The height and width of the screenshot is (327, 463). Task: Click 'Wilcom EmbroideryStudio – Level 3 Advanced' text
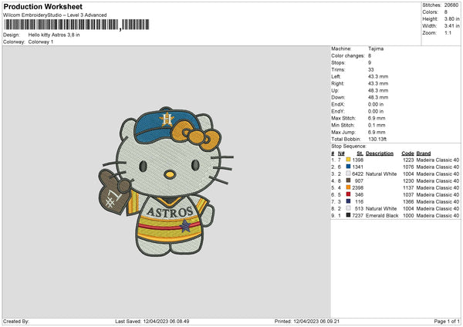(x=55, y=15)
